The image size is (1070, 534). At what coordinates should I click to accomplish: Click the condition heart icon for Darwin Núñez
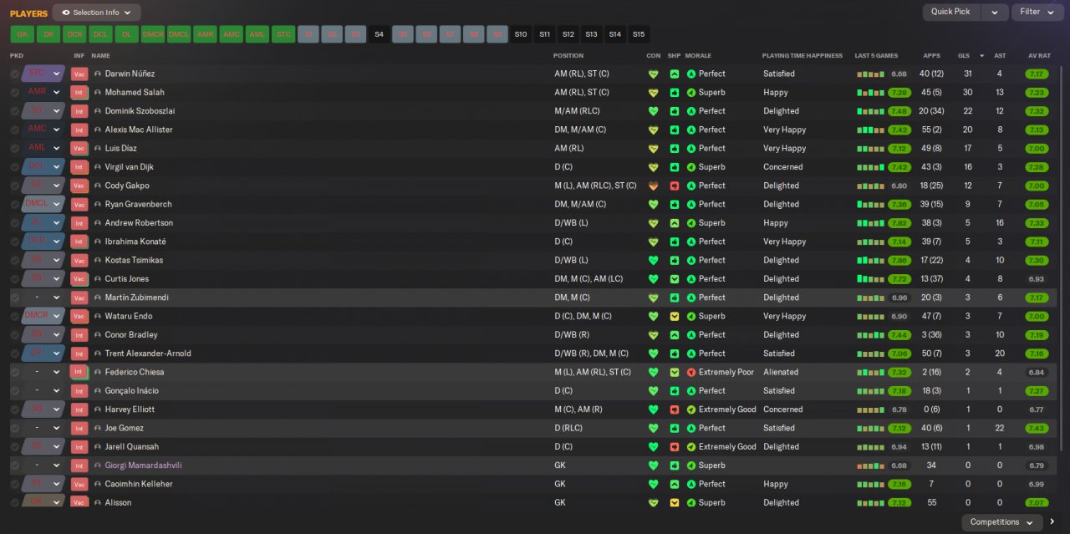click(x=653, y=74)
